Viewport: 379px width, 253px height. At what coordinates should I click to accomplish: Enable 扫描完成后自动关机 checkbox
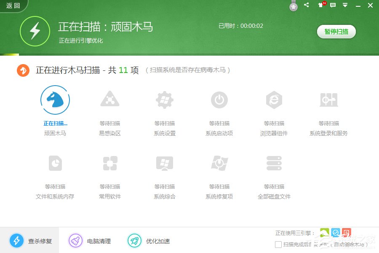pos(278,244)
